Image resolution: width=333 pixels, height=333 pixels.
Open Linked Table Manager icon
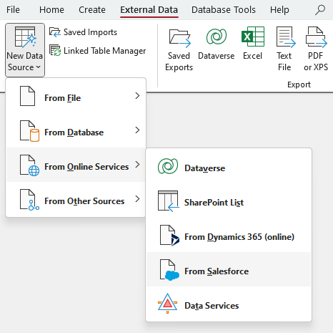[x=55, y=50]
